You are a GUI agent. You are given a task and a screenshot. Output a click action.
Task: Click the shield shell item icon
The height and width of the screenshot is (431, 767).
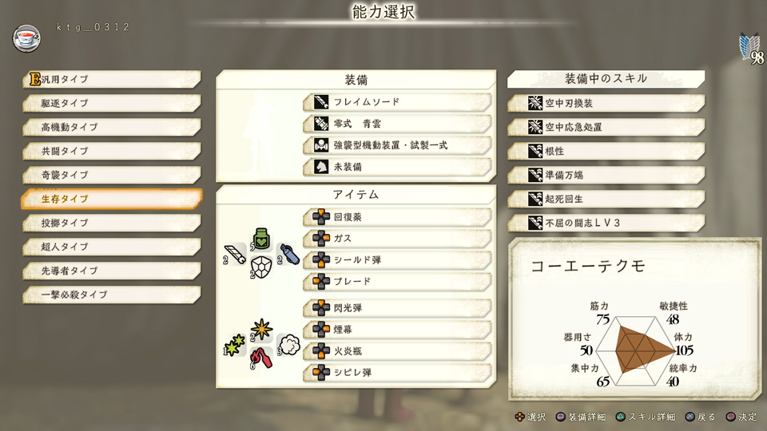261,267
